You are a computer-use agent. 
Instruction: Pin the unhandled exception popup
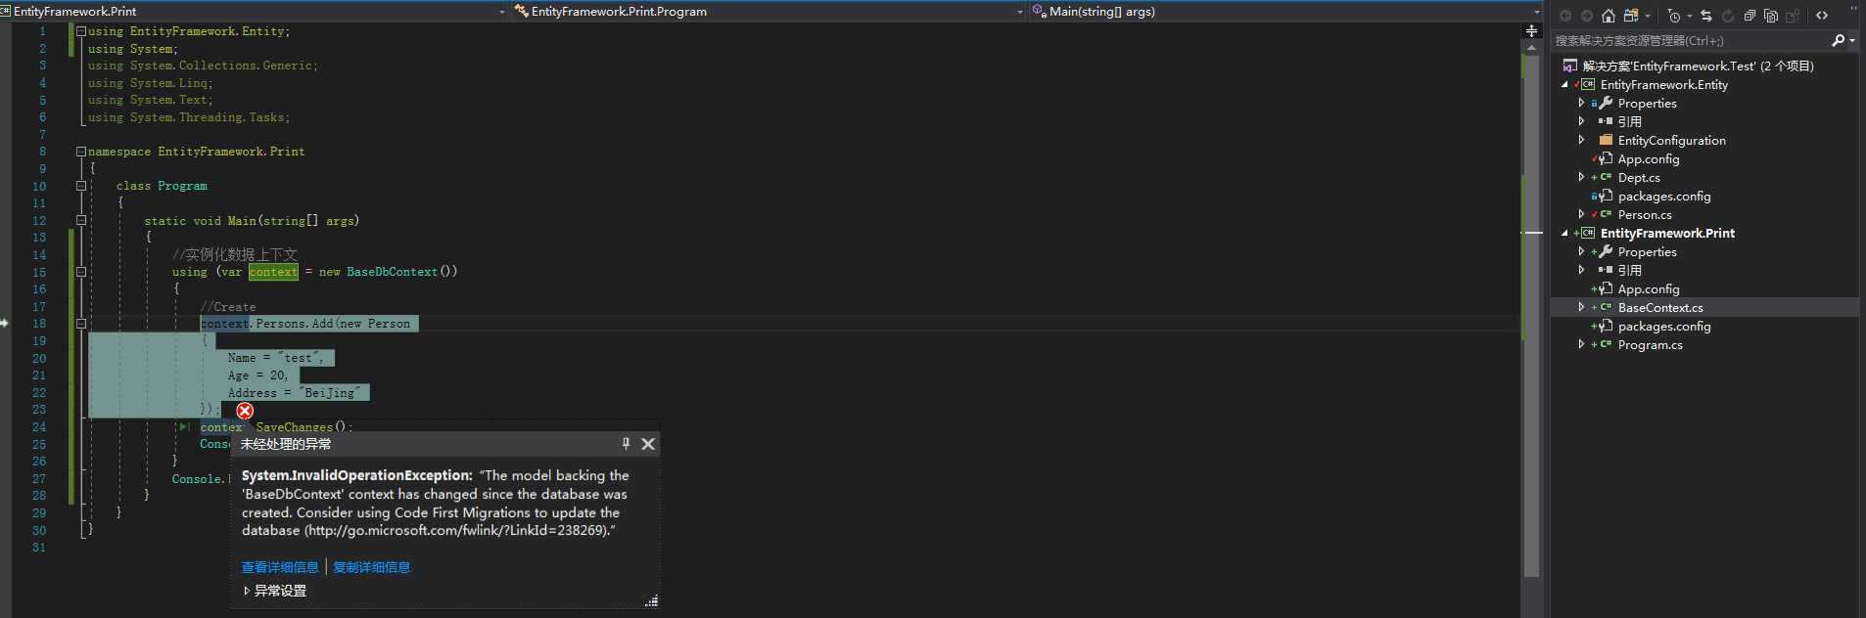point(626,444)
